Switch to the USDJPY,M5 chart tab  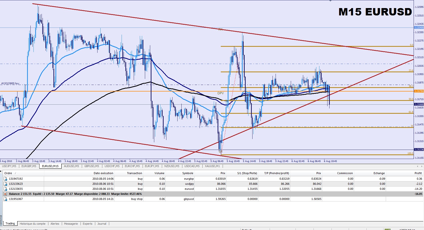point(9,166)
